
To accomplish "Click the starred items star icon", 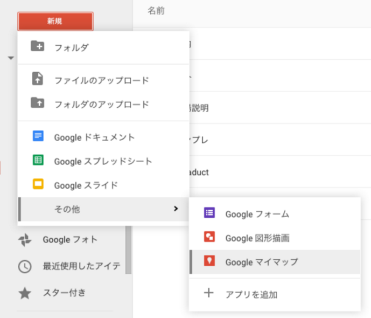I will click(x=25, y=293).
